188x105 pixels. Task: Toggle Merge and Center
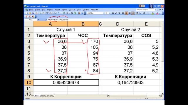tap(133, 13)
